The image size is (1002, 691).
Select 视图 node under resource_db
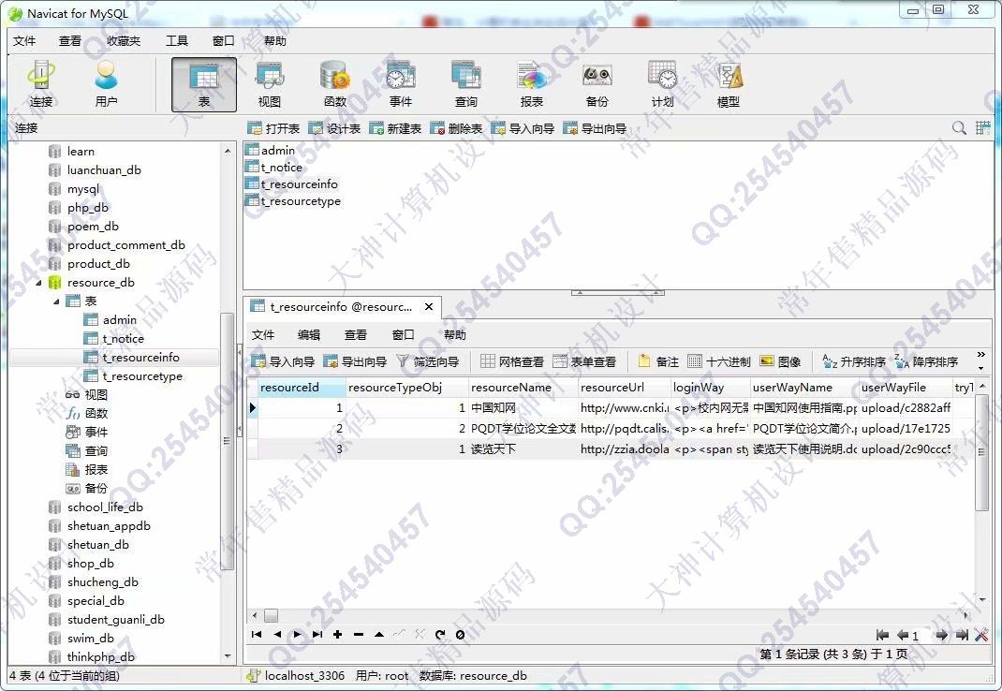[96, 395]
